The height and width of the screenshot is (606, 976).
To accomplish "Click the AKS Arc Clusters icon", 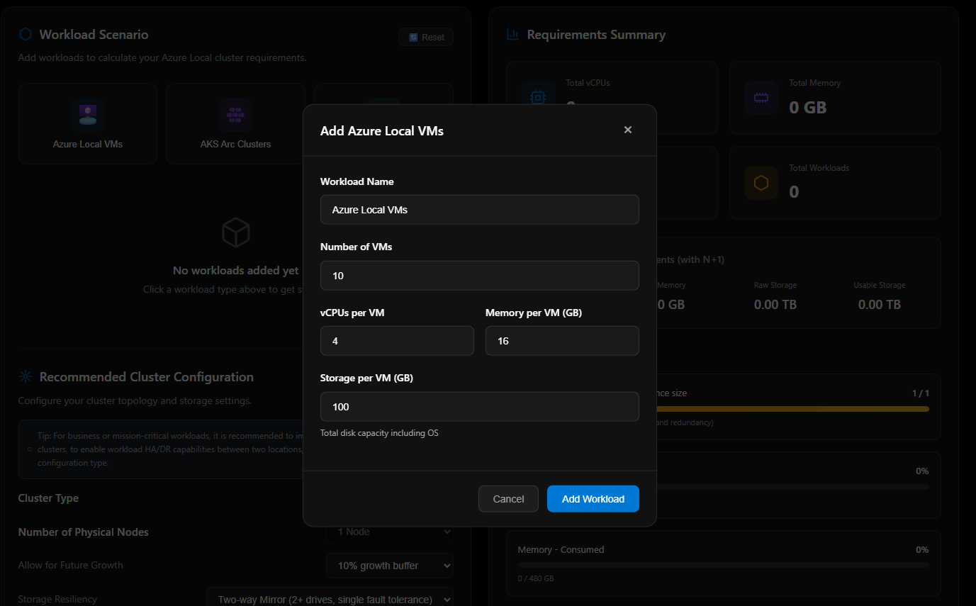I will pyautogui.click(x=235, y=114).
